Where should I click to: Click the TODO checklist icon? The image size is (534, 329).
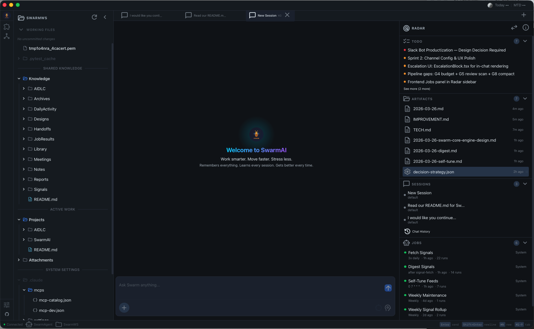(406, 41)
